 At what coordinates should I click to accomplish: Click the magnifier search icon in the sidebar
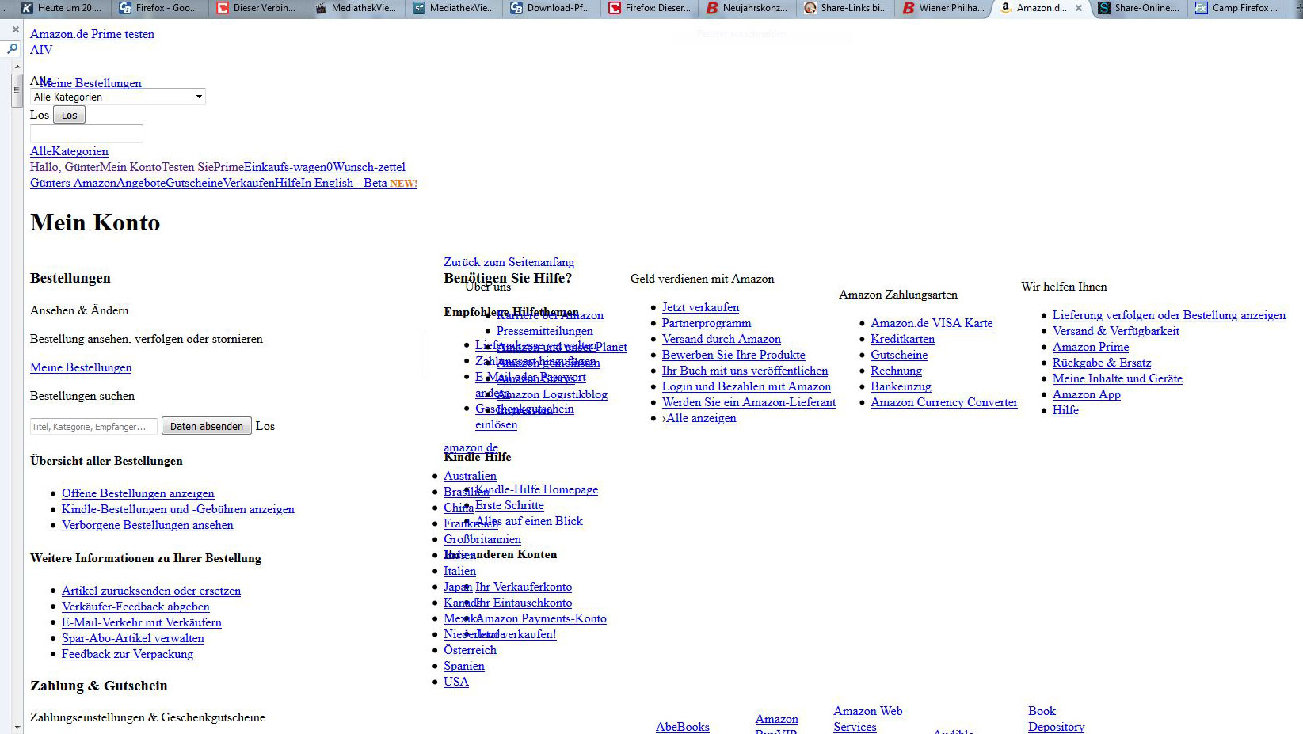(x=12, y=49)
